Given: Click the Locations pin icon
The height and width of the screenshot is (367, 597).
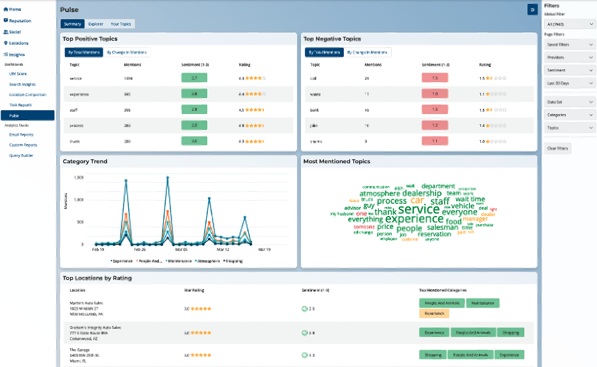Looking at the screenshot, I should pyautogui.click(x=6, y=43).
